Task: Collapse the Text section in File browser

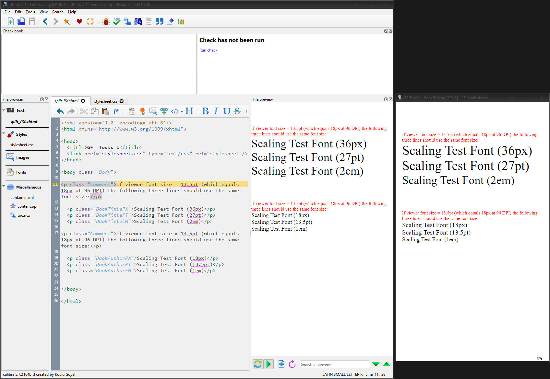Action: [x=4, y=110]
